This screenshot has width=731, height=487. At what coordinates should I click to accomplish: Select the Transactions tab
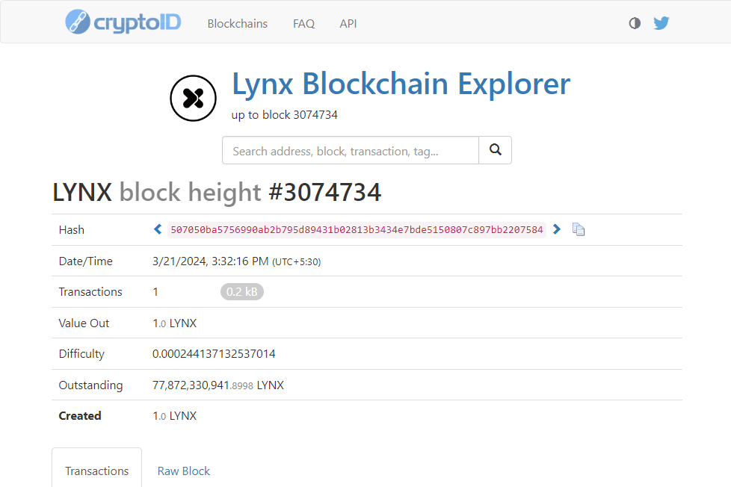(97, 471)
